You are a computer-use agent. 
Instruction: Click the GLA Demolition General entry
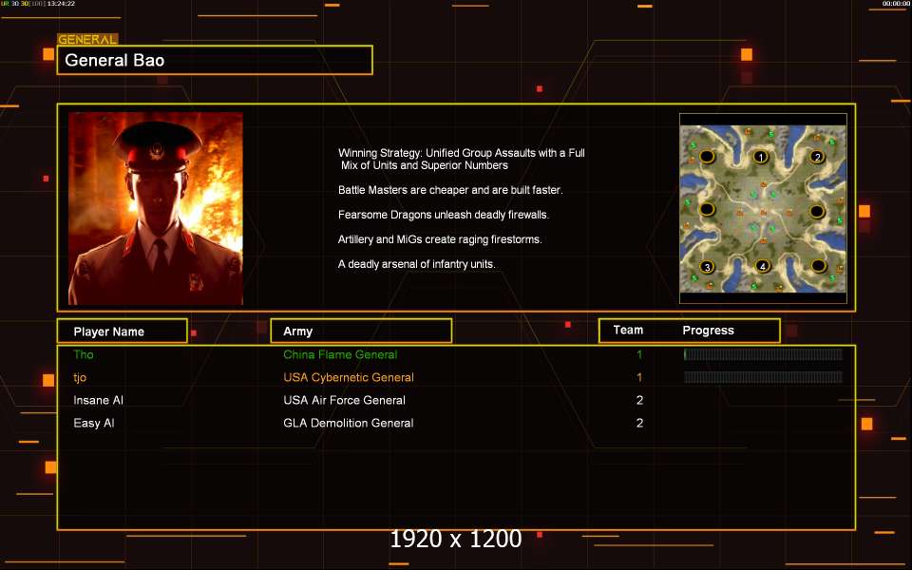point(349,423)
